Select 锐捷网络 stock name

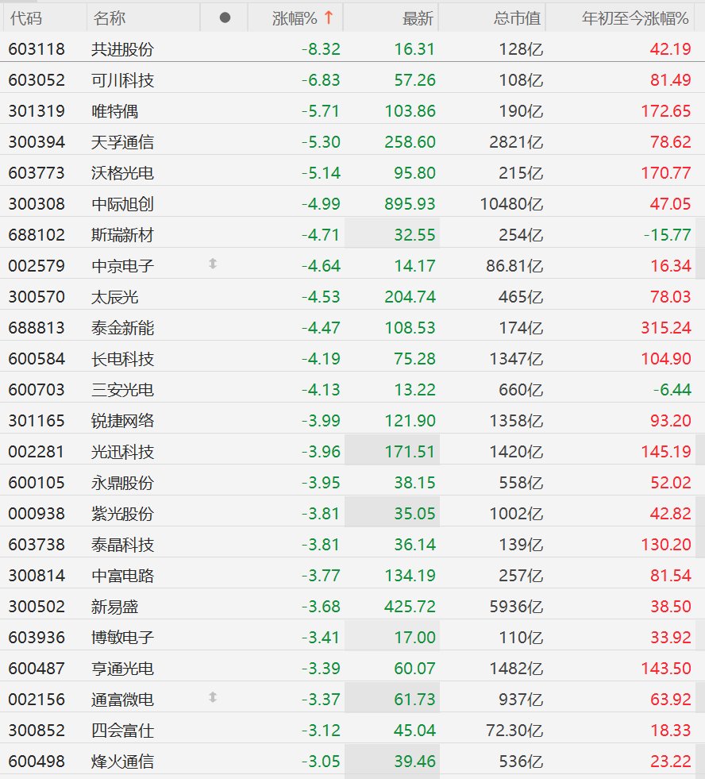pos(123,420)
